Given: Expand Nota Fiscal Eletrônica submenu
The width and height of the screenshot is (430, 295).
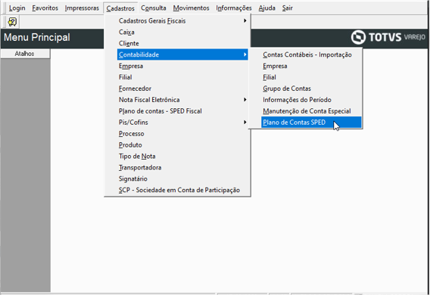Looking at the screenshot, I should 182,100.
